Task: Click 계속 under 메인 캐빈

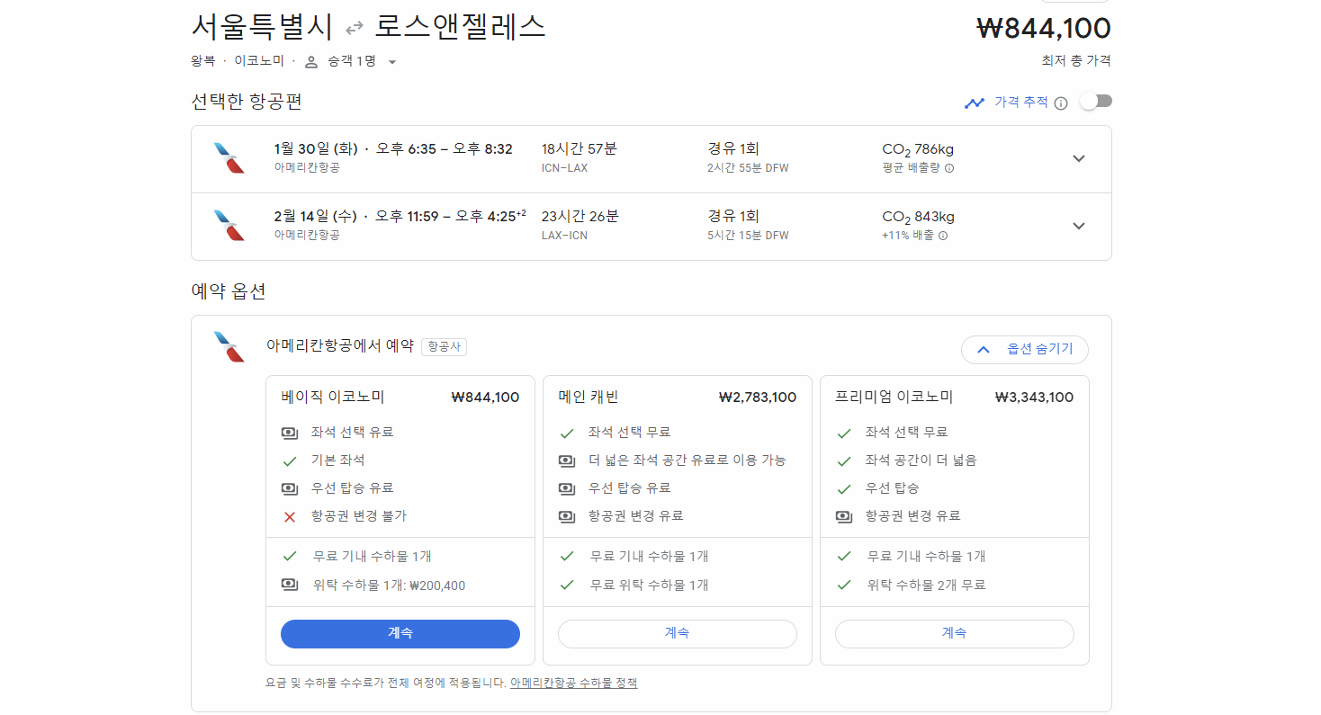Action: [678, 633]
